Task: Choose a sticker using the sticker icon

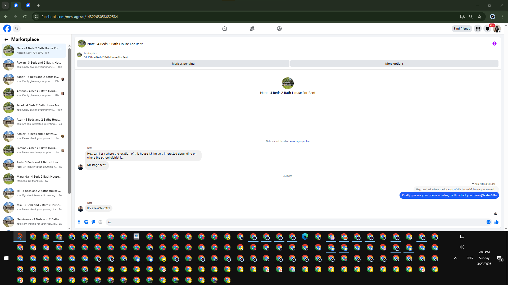Action: click(x=93, y=222)
